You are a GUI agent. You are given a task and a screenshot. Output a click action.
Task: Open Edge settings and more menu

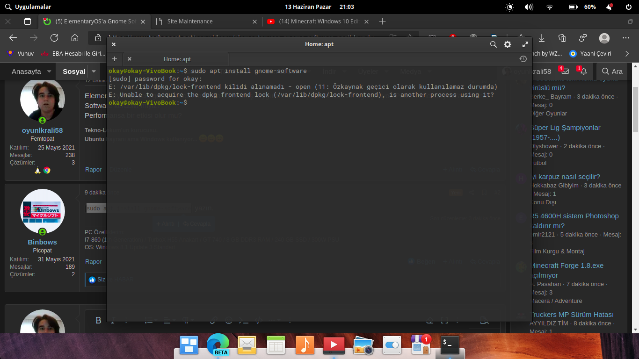(x=626, y=38)
